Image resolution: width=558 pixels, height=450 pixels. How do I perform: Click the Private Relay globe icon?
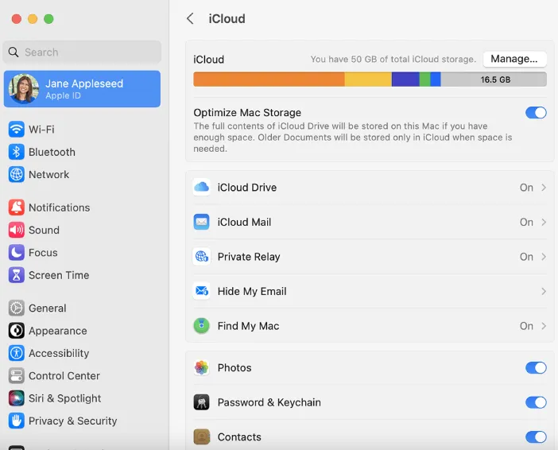[201, 256]
